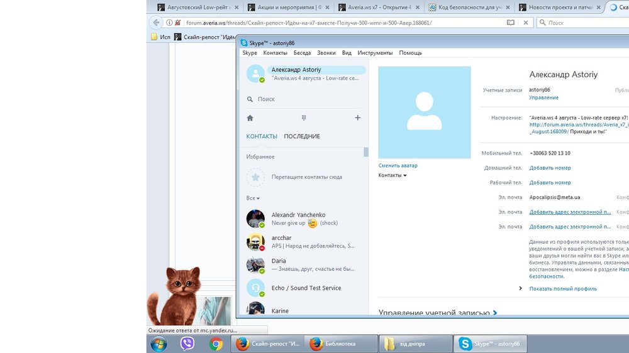This screenshot has width=629, height=353.
Task: Expand the Все contacts filter dropdown
Action: coord(253,198)
